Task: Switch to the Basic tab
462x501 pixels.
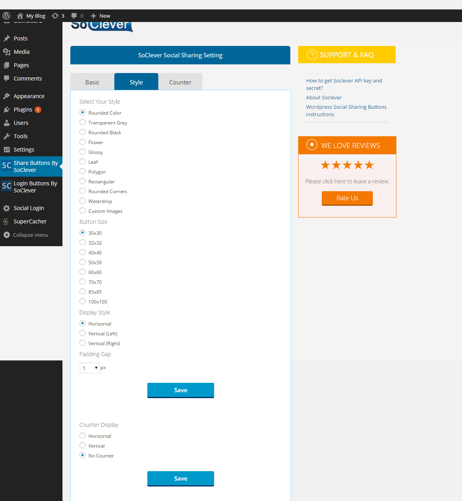Action: 92,82
